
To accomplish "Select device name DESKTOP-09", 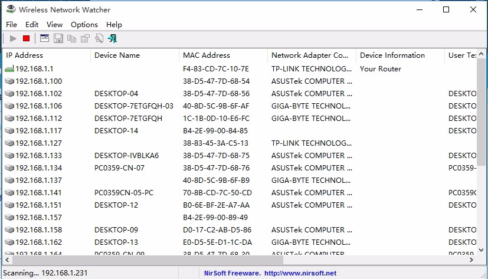I will [x=116, y=230].
